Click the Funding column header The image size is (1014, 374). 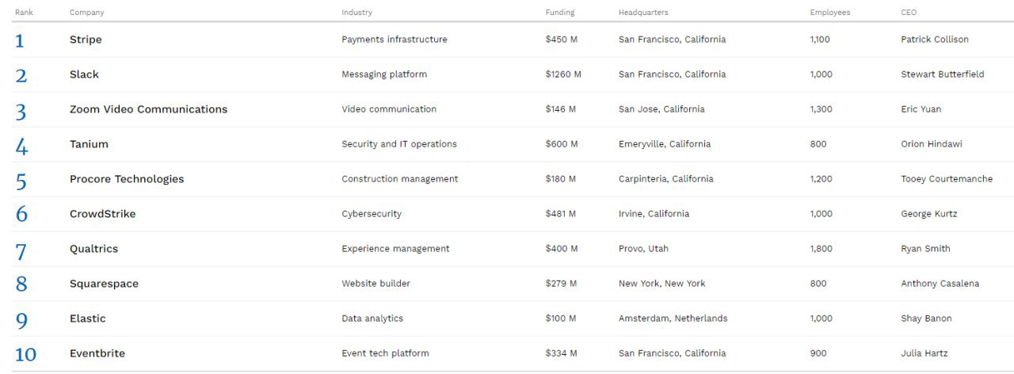(x=559, y=13)
